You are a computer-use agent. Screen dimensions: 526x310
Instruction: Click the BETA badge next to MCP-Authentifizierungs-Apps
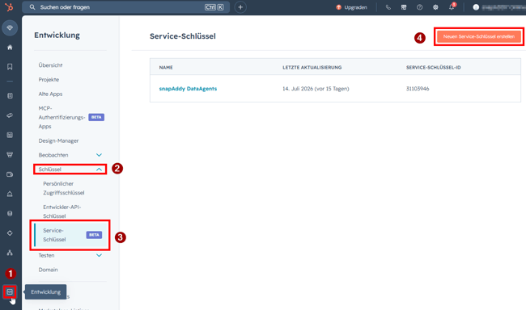[96, 117]
